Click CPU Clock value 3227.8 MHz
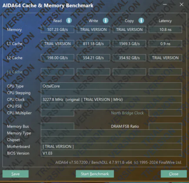The height and width of the screenshot is (183, 189). click(x=111, y=99)
